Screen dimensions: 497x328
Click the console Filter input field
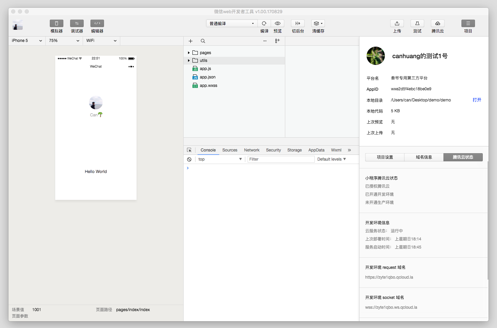pos(281,159)
